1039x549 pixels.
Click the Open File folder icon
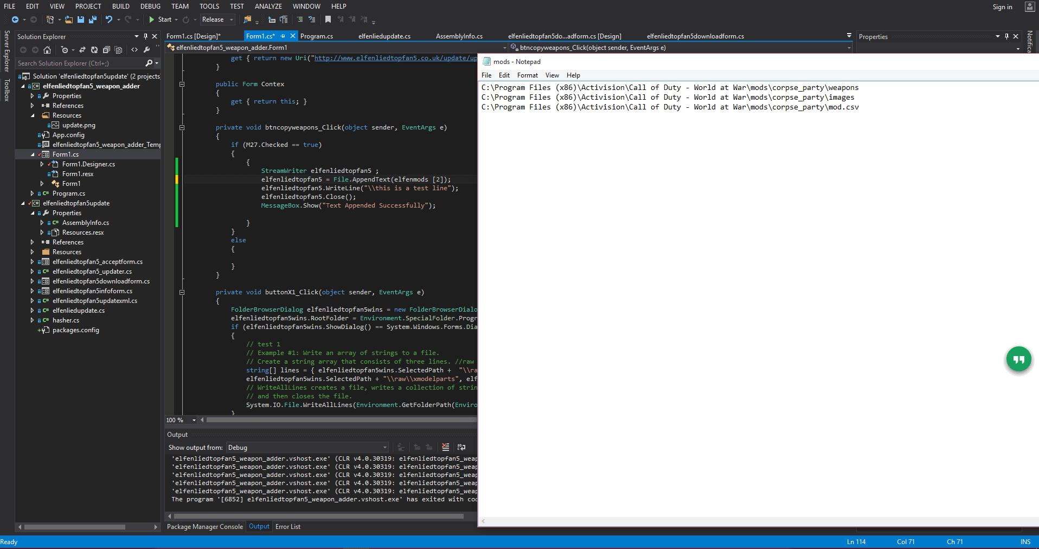point(68,20)
